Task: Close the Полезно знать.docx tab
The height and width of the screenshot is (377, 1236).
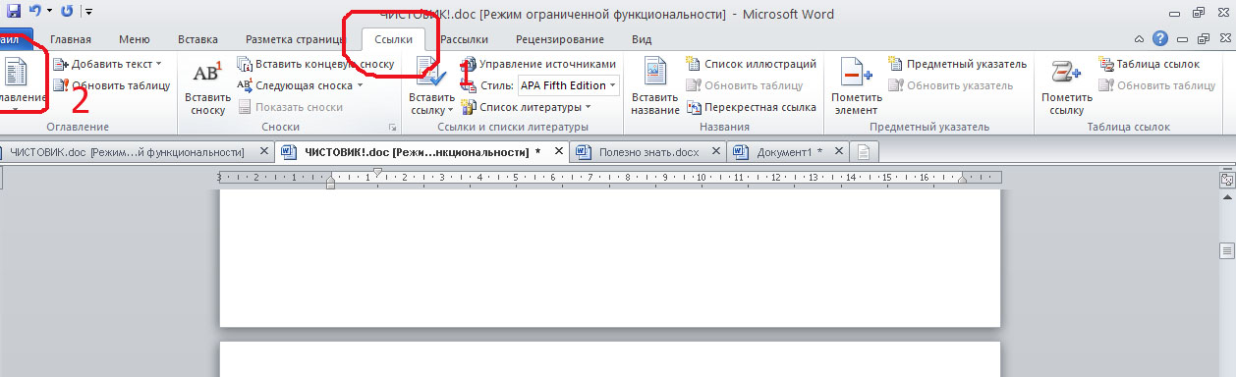Action: [715, 152]
